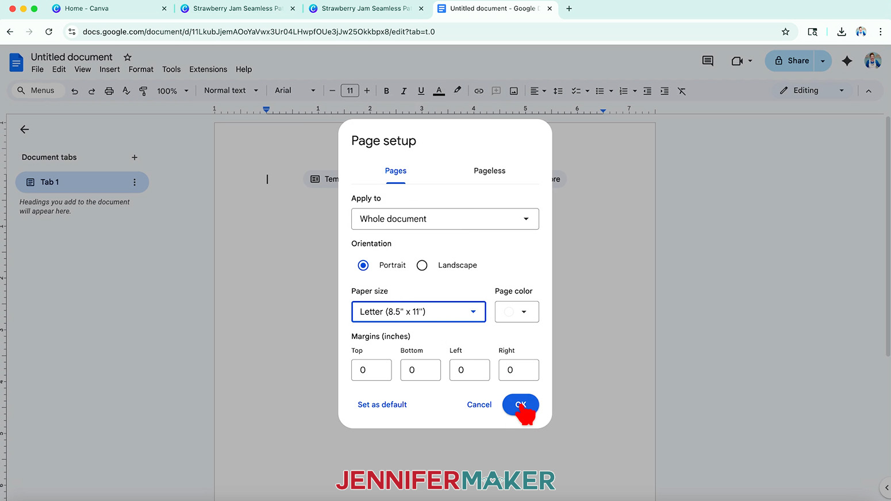
Task: Click the Top margin field
Action: pyautogui.click(x=371, y=370)
